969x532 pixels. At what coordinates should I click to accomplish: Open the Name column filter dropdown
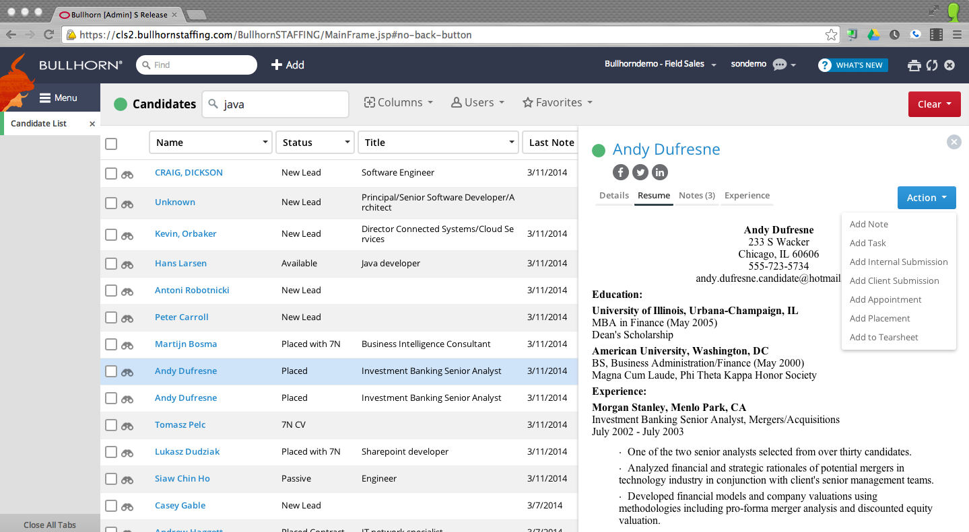click(265, 143)
